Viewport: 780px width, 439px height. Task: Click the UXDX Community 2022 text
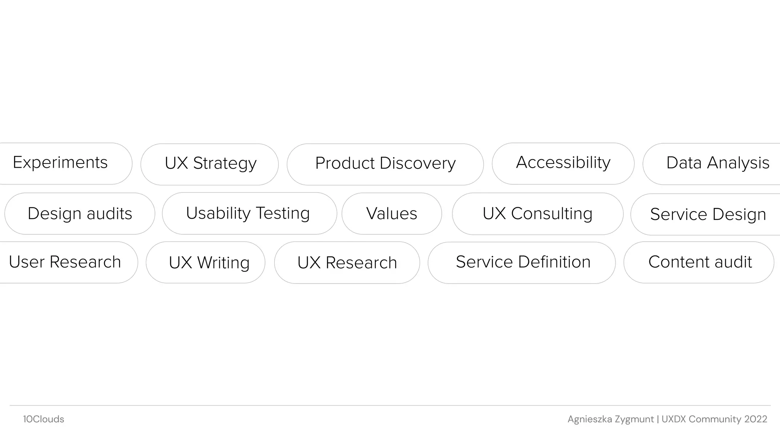(x=714, y=419)
